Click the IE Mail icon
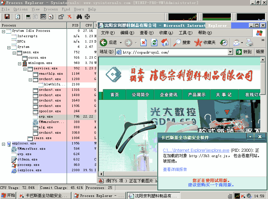The image size is (268, 199). (x=237, y=43)
